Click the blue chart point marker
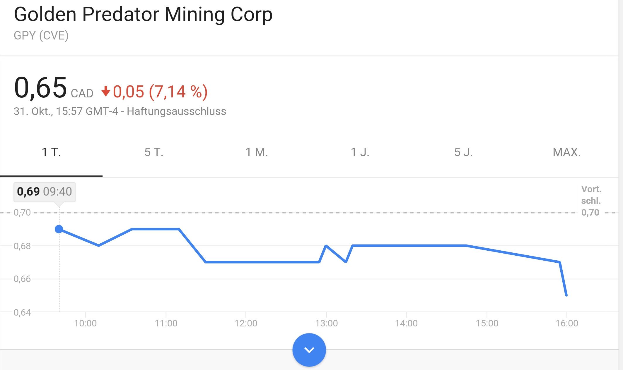This screenshot has width=623, height=370. 59,229
